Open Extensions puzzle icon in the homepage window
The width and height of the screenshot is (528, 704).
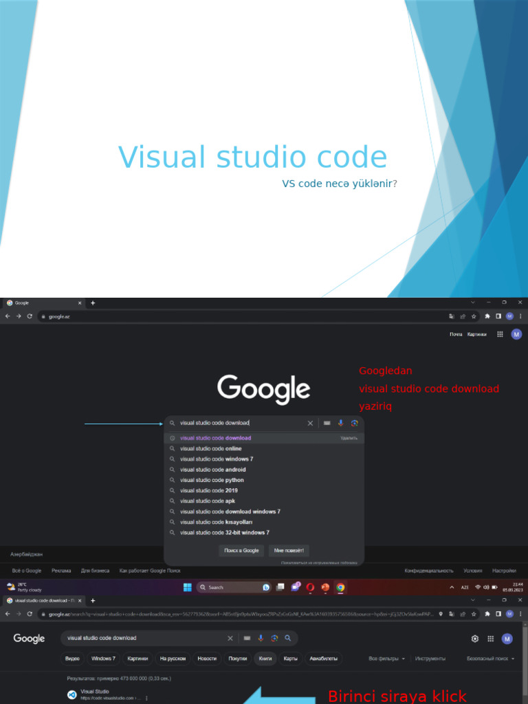coord(487,316)
